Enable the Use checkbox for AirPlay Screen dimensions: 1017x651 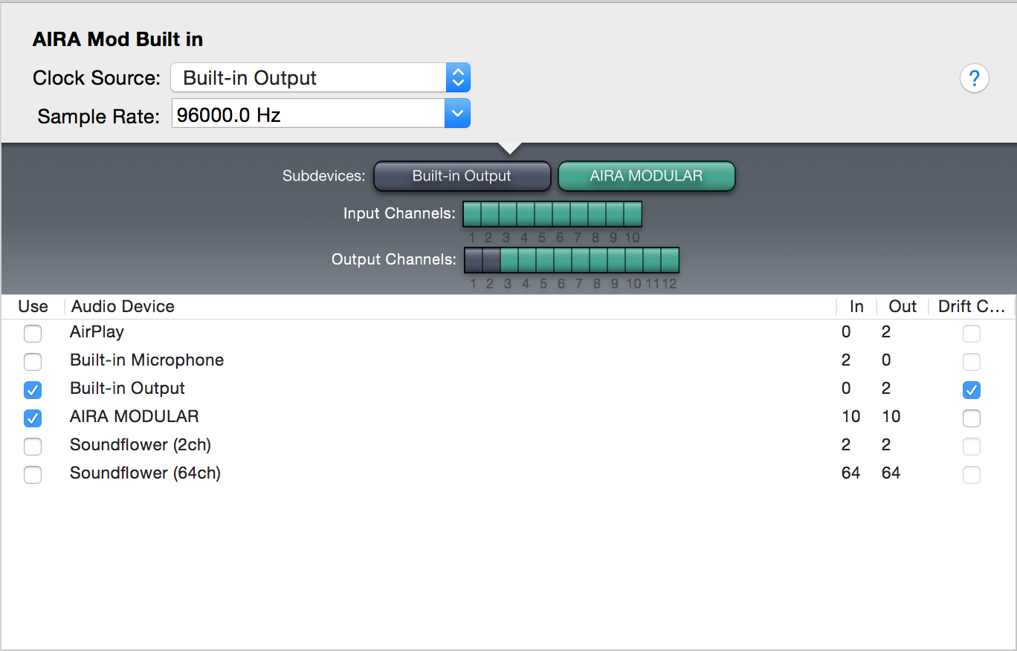click(x=33, y=334)
